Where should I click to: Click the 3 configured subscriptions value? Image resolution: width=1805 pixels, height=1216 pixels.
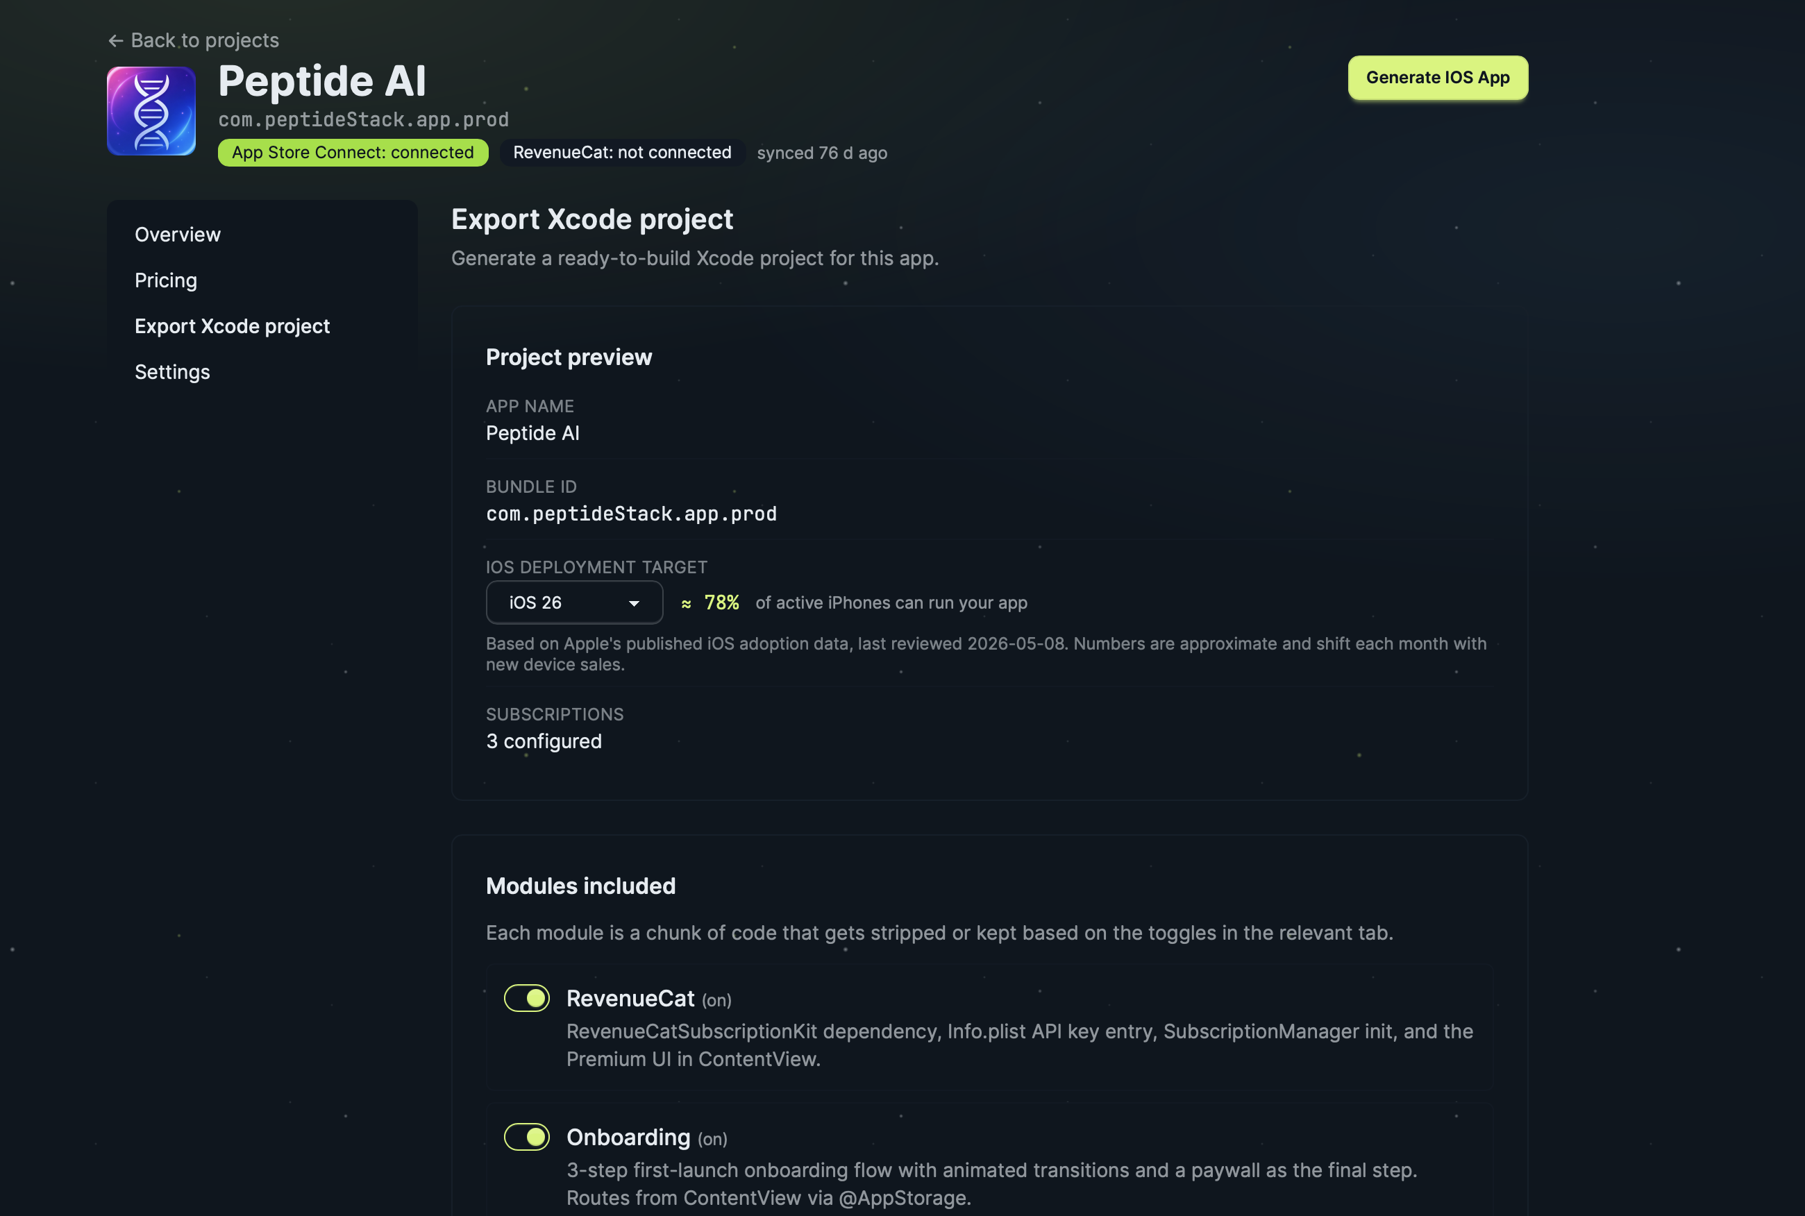tap(544, 741)
